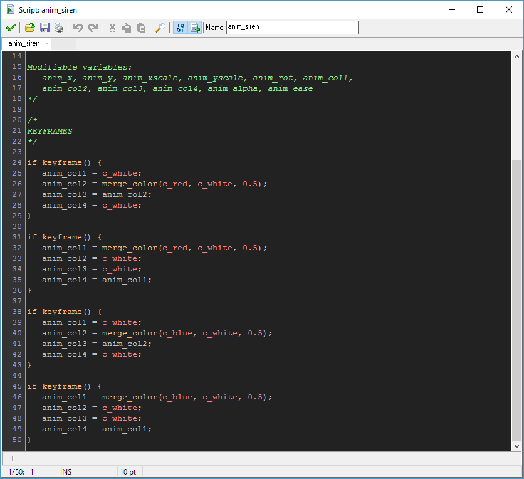Click 'anim_col3 = anim_col2;' on line 27
524x479 pixels.
pos(97,194)
